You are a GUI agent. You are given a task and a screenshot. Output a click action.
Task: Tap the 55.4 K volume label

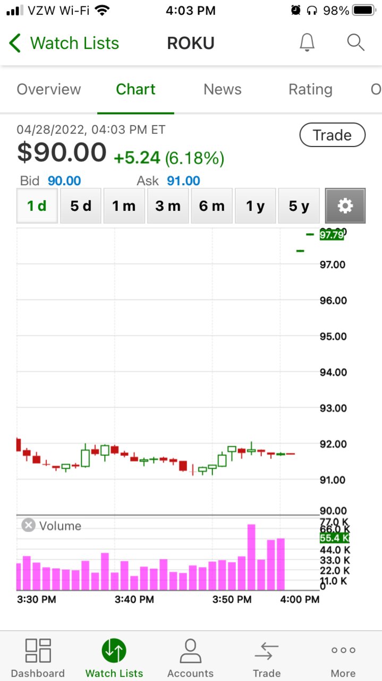[335, 538]
